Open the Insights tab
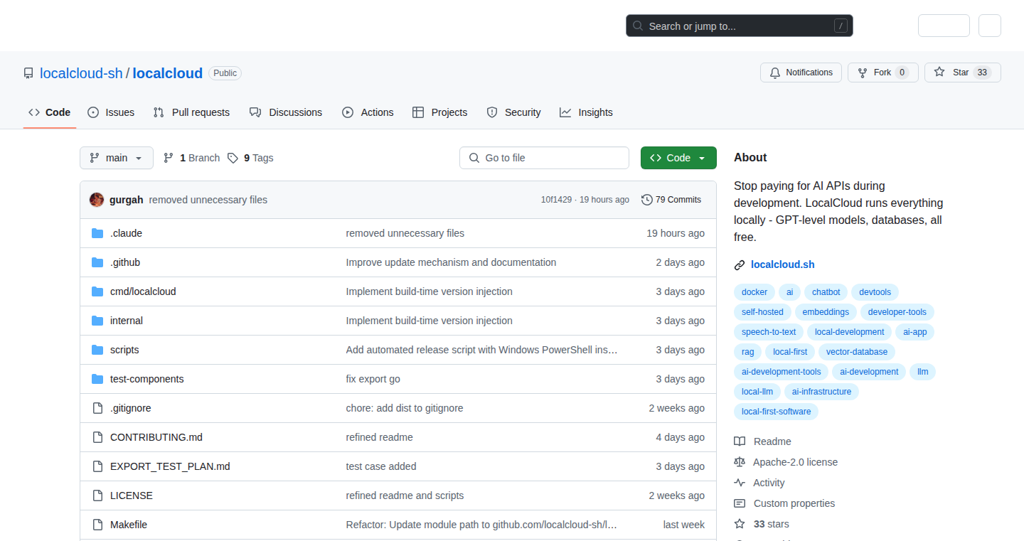 586,112
